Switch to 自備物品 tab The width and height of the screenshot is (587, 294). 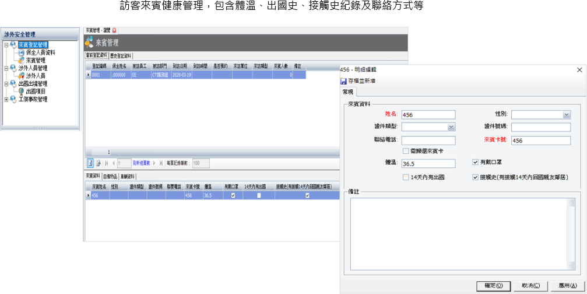111,176
